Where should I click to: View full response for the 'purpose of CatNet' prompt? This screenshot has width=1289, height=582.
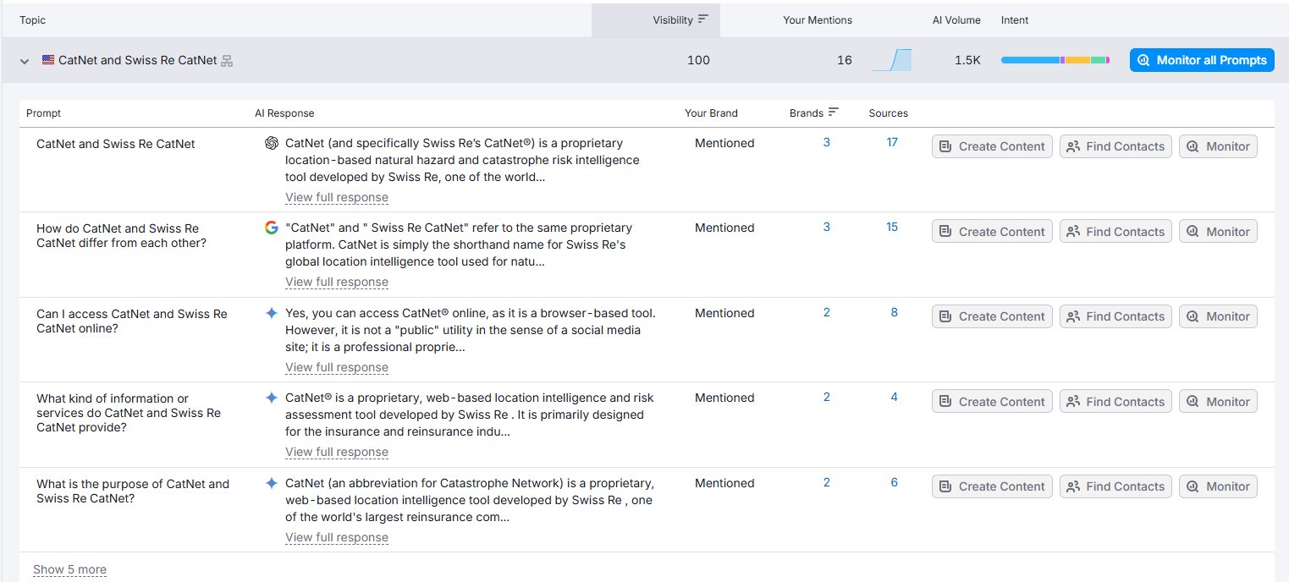click(337, 537)
